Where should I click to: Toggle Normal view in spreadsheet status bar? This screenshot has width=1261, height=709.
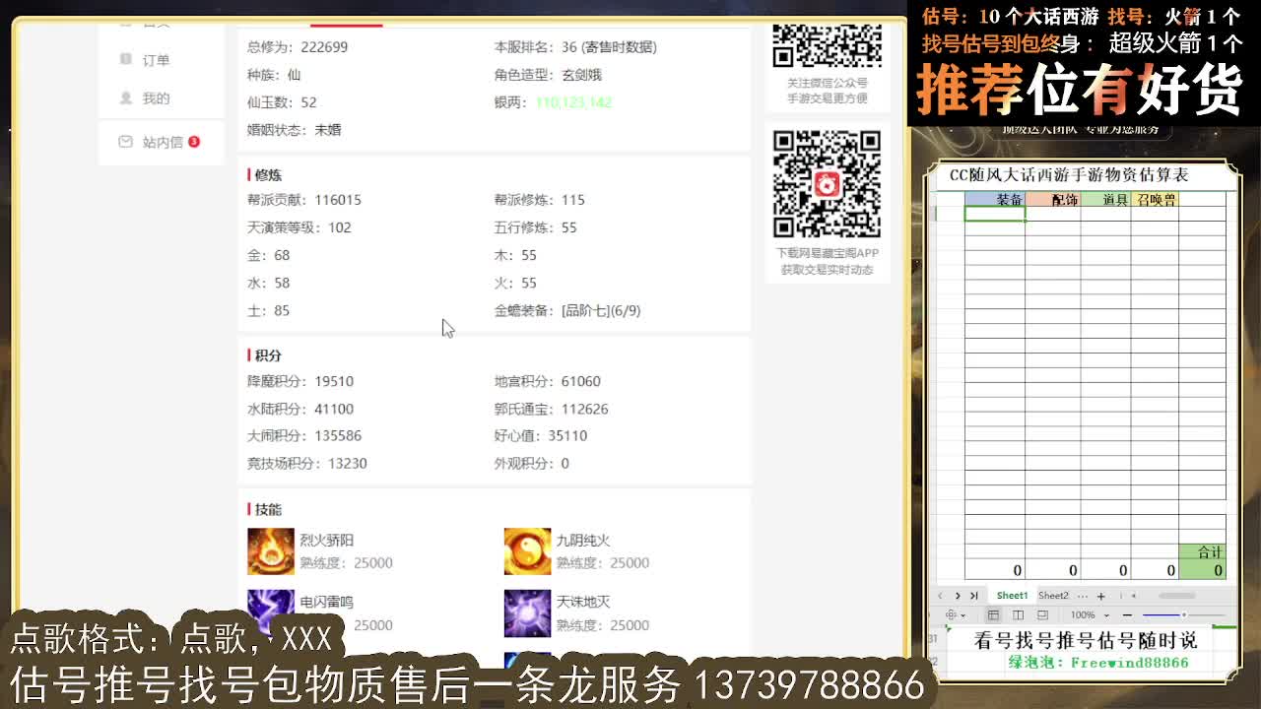pyautogui.click(x=994, y=614)
